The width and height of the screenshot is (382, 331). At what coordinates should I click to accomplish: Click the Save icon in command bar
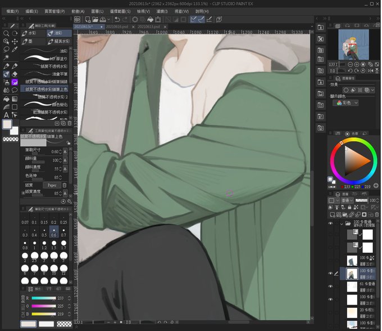coord(103,20)
